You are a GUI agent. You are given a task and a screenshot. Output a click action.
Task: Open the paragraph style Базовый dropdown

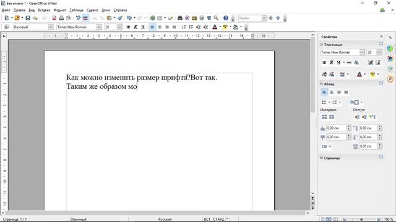coord(51,27)
